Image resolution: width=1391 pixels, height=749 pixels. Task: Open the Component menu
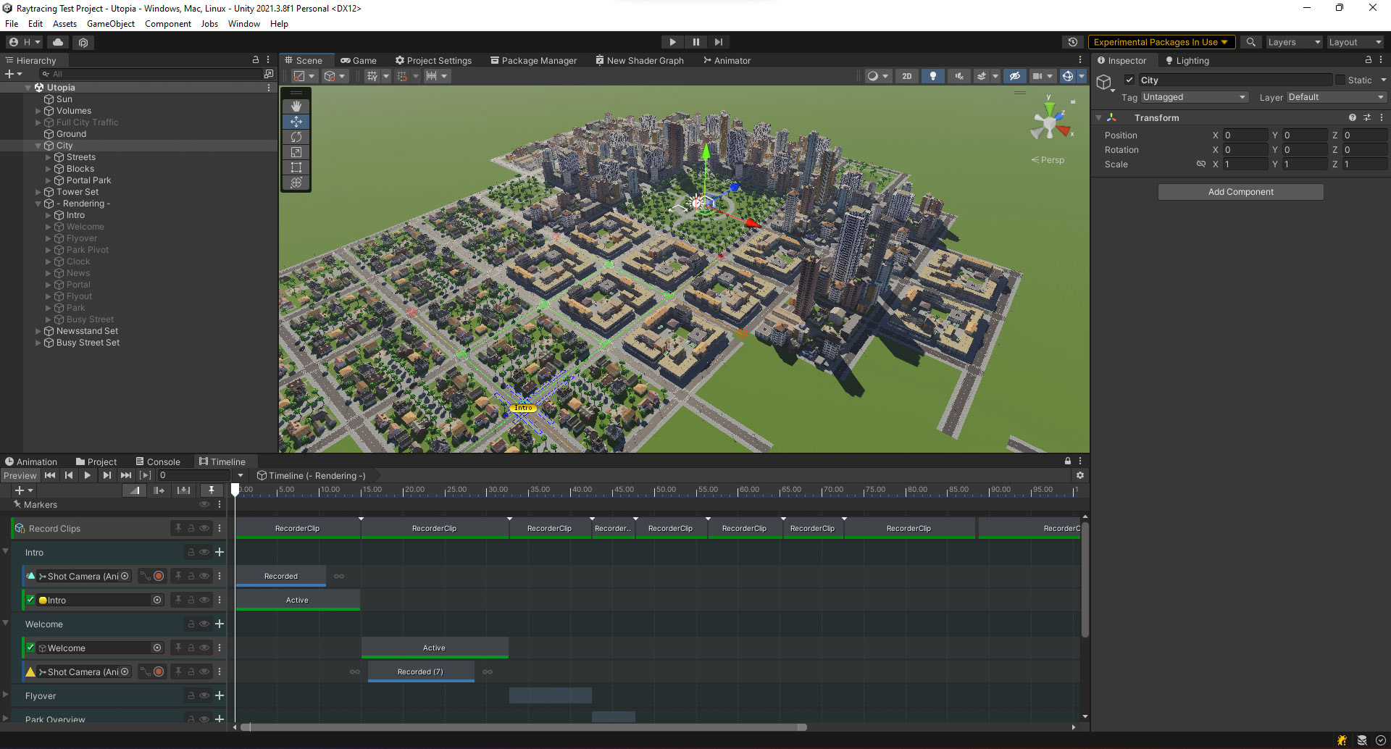coord(168,24)
